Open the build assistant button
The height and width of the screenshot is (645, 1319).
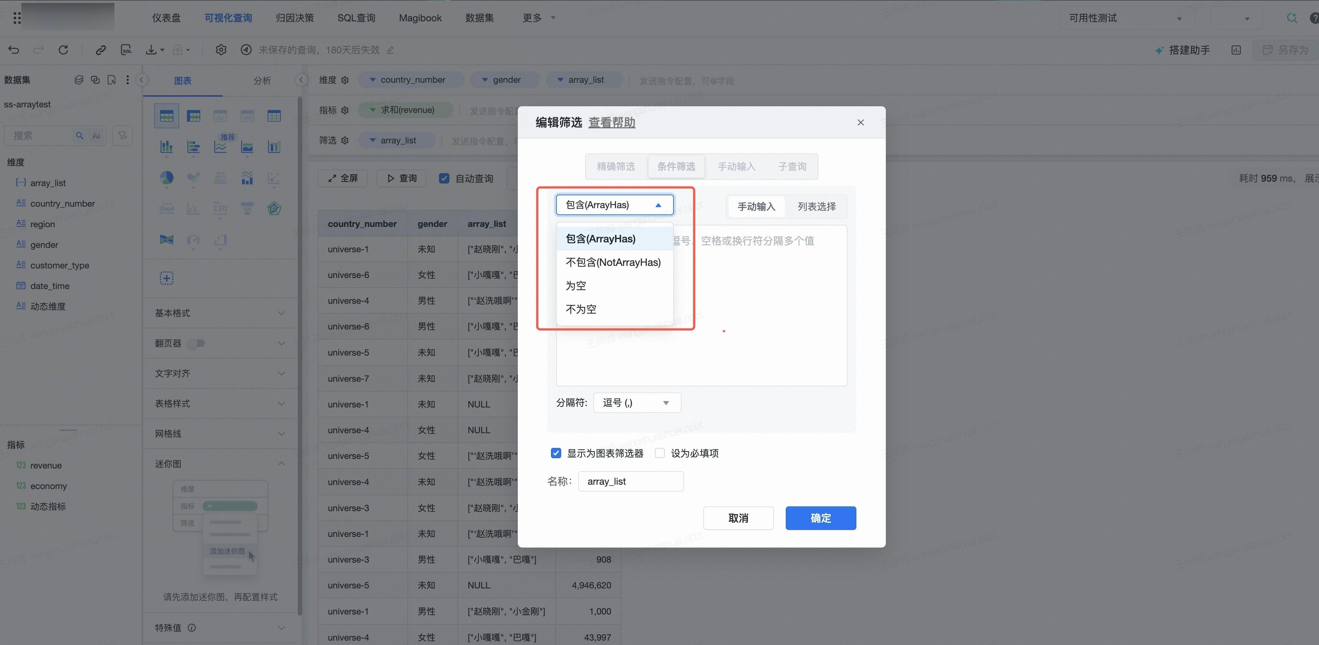(1183, 50)
